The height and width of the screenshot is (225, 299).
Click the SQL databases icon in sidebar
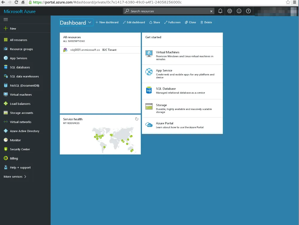[x=6, y=67]
